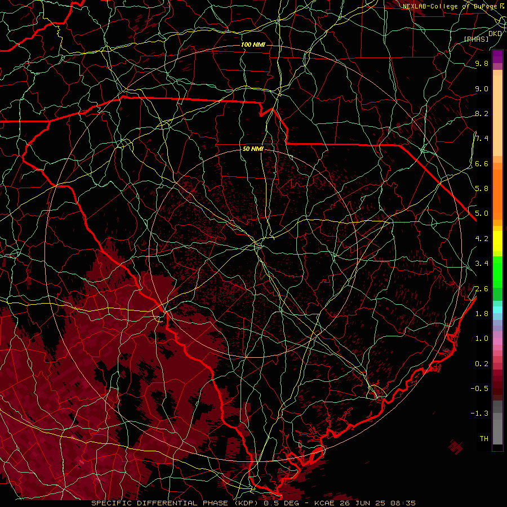The image size is (507, 507).
Task: Click the 2.6 value on the scale
Action: tap(482, 289)
